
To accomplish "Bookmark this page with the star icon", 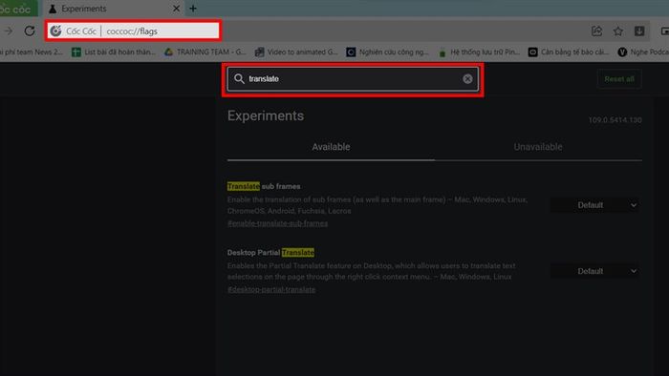I will pos(617,31).
